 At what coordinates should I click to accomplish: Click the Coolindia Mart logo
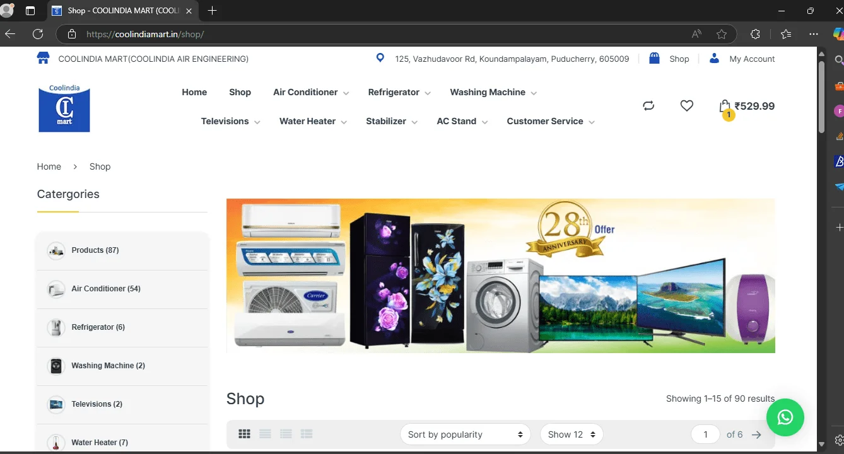[x=64, y=108]
